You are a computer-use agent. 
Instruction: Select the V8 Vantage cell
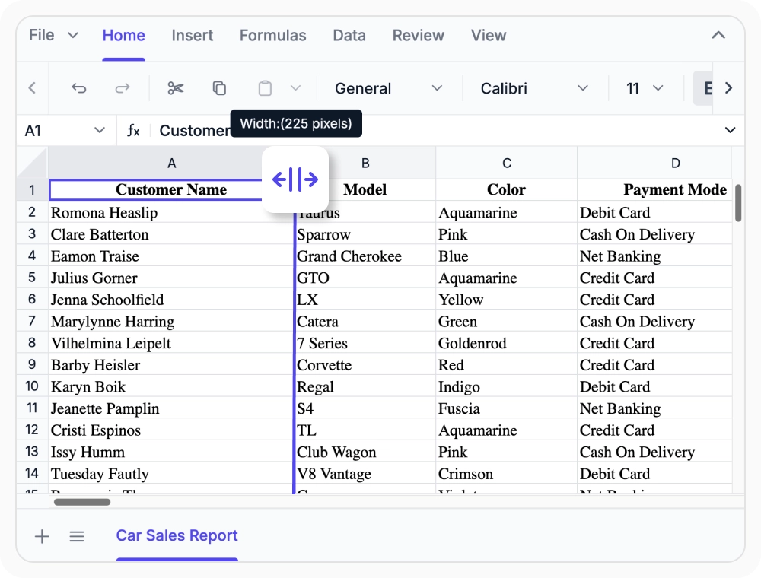tap(365, 474)
